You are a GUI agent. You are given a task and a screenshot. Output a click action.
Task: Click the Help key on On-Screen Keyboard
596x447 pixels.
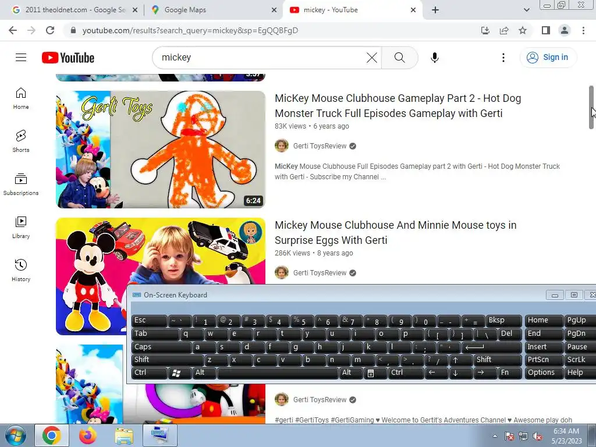coord(580,372)
